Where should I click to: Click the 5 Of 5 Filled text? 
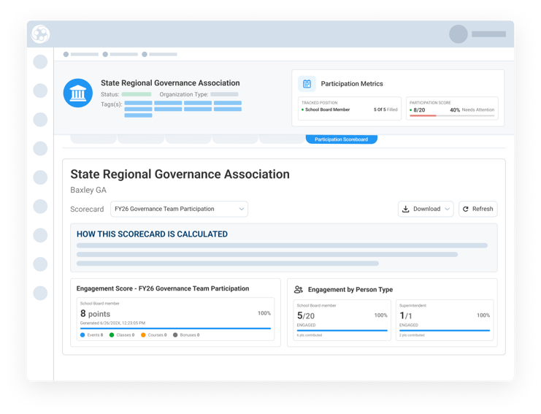pos(385,110)
